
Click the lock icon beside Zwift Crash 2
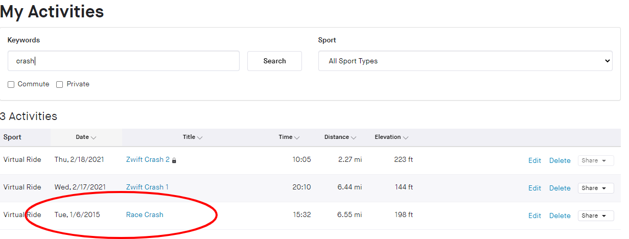coord(174,160)
